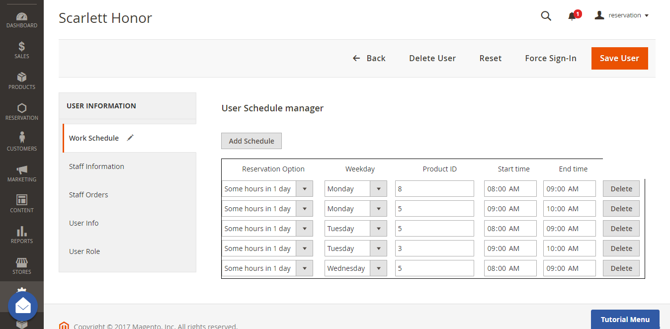
Task: Switch to the Staff Information tab
Action: [x=128, y=166]
